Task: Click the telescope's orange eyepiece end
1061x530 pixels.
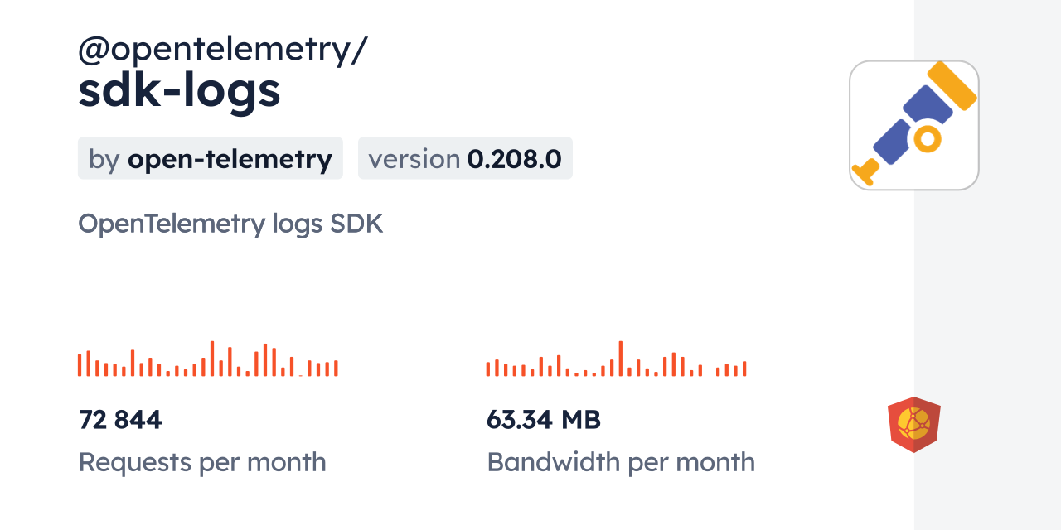Action: pos(866,171)
